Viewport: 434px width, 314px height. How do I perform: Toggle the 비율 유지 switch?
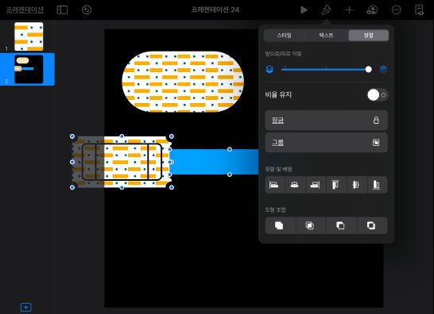point(378,95)
